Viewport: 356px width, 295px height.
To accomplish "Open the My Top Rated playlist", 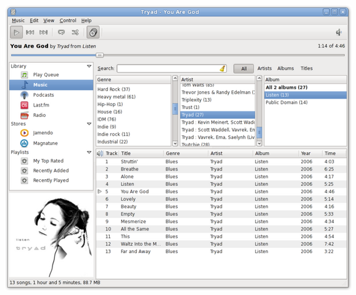I will [48, 161].
